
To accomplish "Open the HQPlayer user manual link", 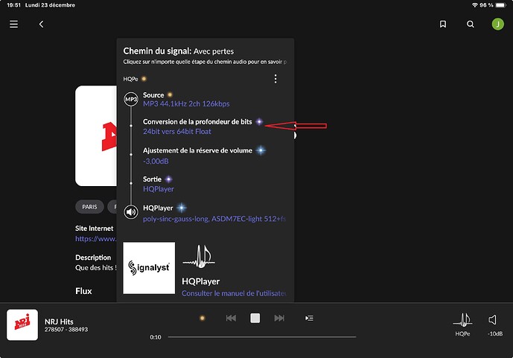I will [x=234, y=293].
